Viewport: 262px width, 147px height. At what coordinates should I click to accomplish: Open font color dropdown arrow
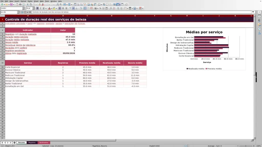[x=52, y=8]
